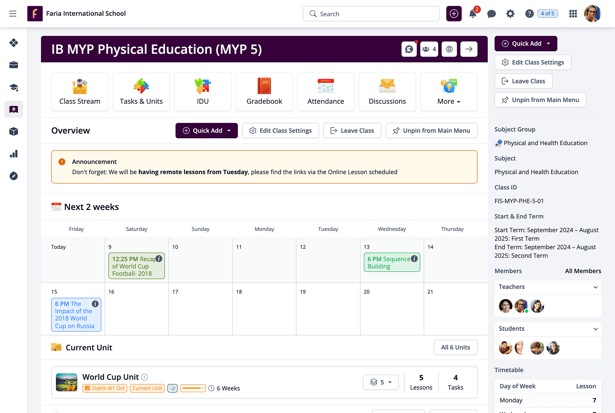
Task: Open the unit 5 layers dropdown
Action: point(381,382)
